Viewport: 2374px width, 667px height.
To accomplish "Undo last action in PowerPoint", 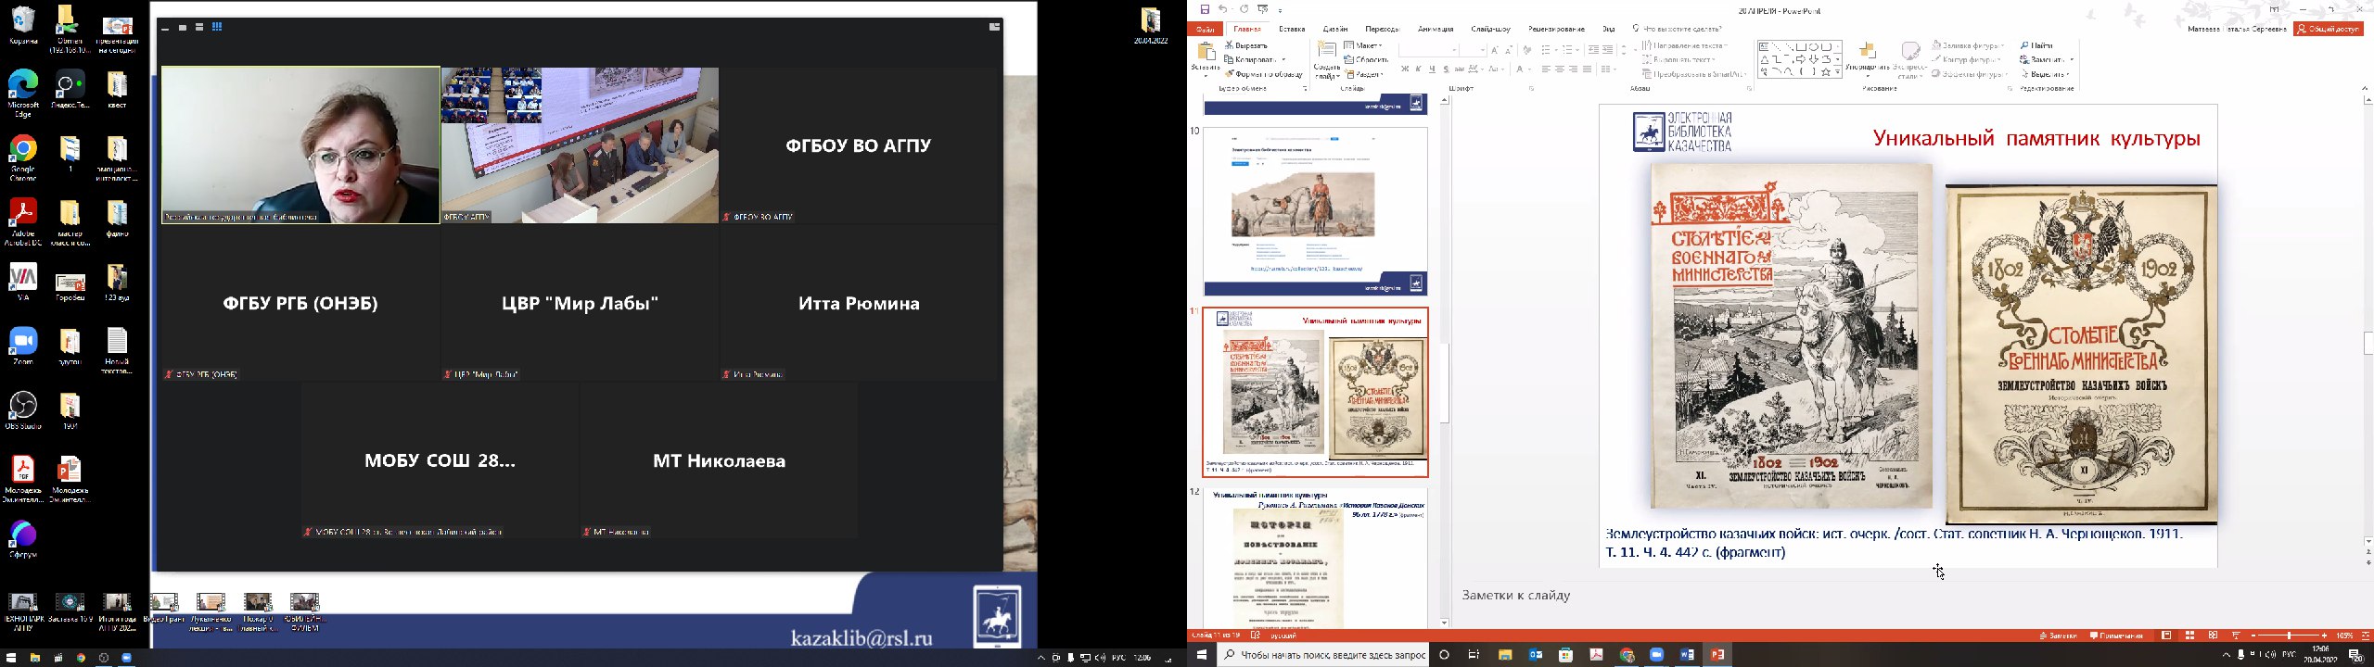I will (x=1223, y=9).
